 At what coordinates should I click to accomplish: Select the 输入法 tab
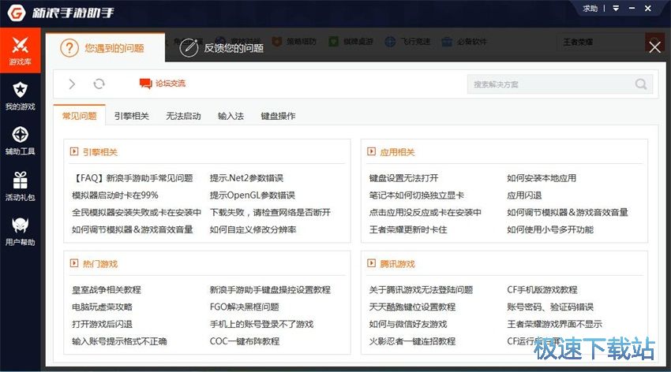(231, 116)
